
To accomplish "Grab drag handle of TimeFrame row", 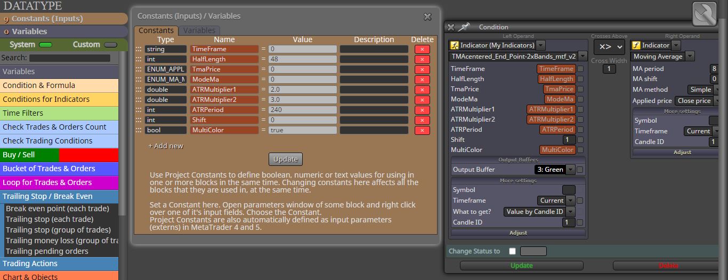I will tap(139, 49).
